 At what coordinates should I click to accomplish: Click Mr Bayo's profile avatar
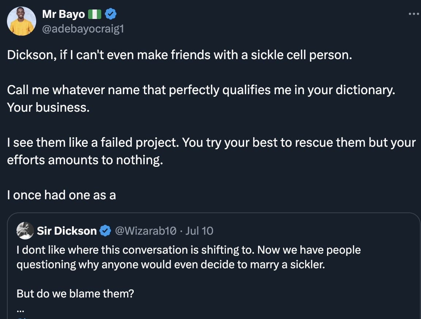[22, 21]
